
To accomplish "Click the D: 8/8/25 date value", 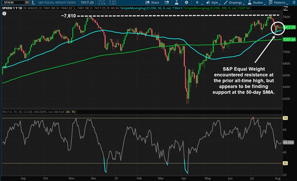I will (x=31, y=8).
